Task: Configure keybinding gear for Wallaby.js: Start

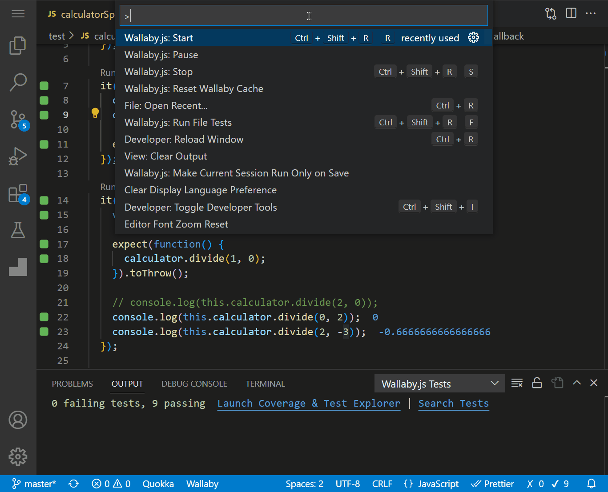Action: [x=474, y=38]
